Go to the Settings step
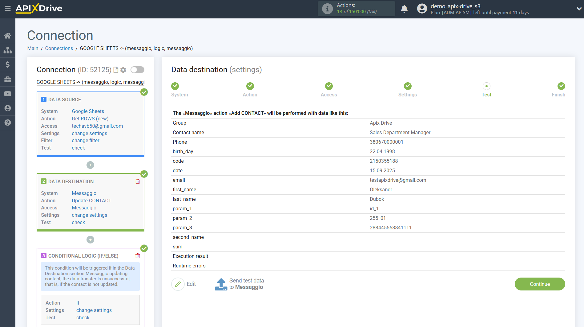Screen dimensions: 584x327 click(x=408, y=86)
